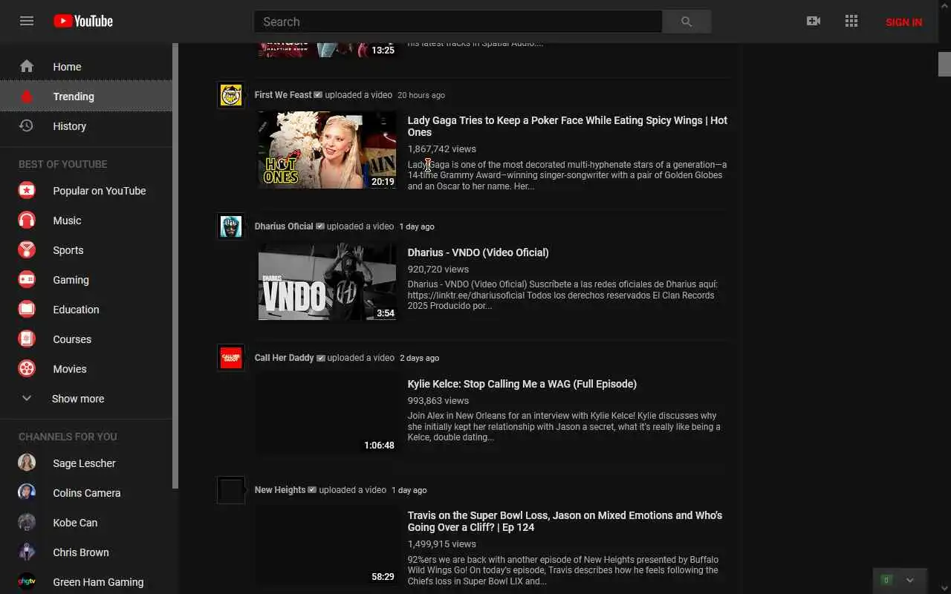Click '993,863 views' text
The height and width of the screenshot is (594, 951).
[x=438, y=401]
